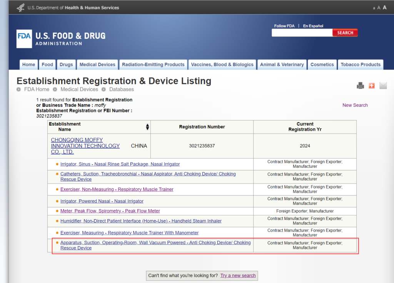This screenshot has width=394, height=283.
Task: Open FDA Home breadcrumb link
Action: tap(37, 89)
